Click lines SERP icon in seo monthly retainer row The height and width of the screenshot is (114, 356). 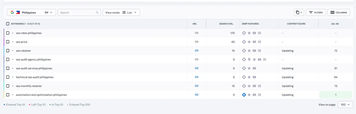[x=259, y=86]
